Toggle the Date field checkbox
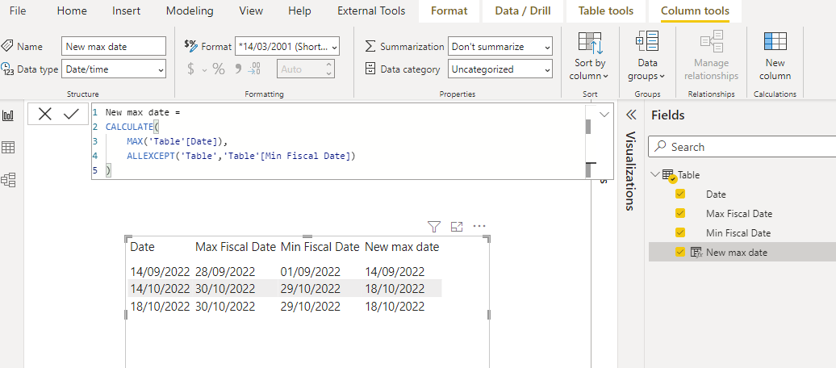 click(x=679, y=194)
